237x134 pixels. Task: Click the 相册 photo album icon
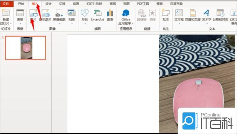71,13
